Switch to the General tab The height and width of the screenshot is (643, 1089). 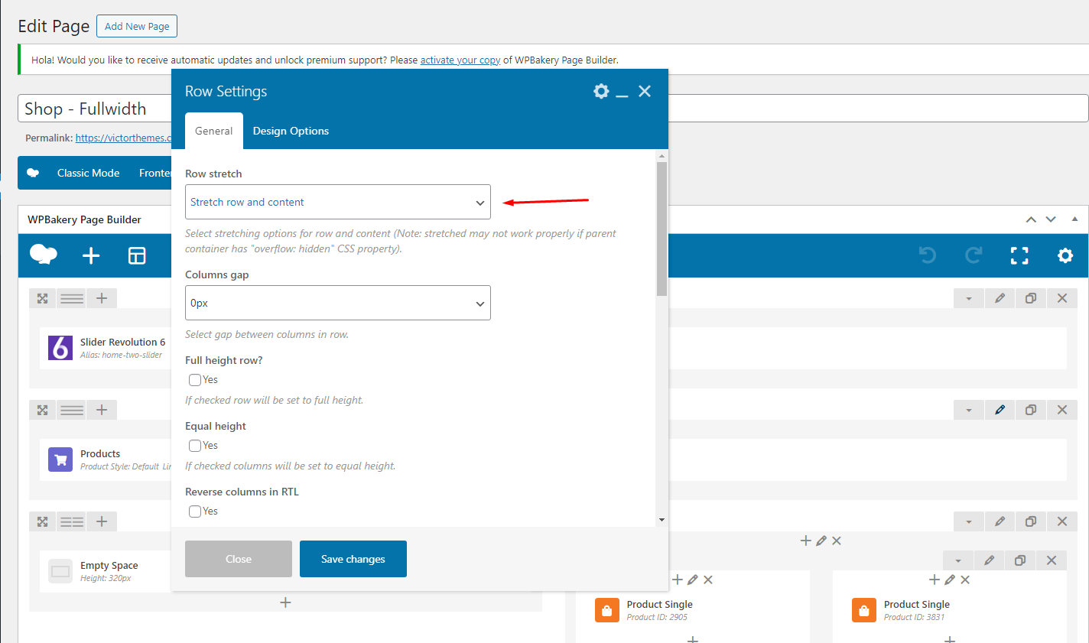[214, 131]
